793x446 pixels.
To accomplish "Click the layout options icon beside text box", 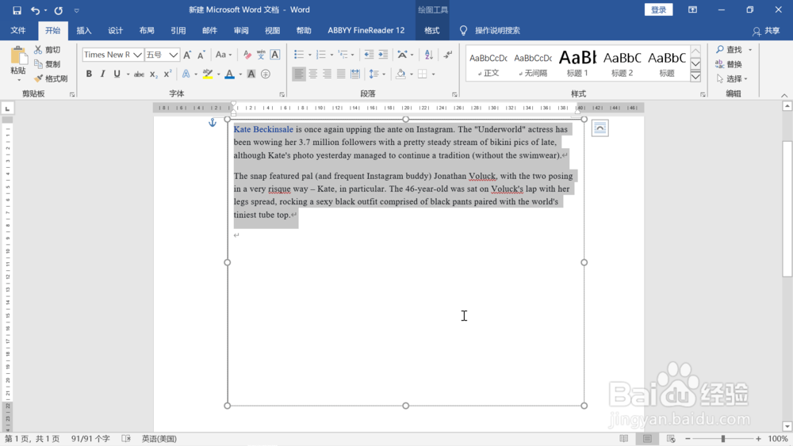I will tap(600, 128).
